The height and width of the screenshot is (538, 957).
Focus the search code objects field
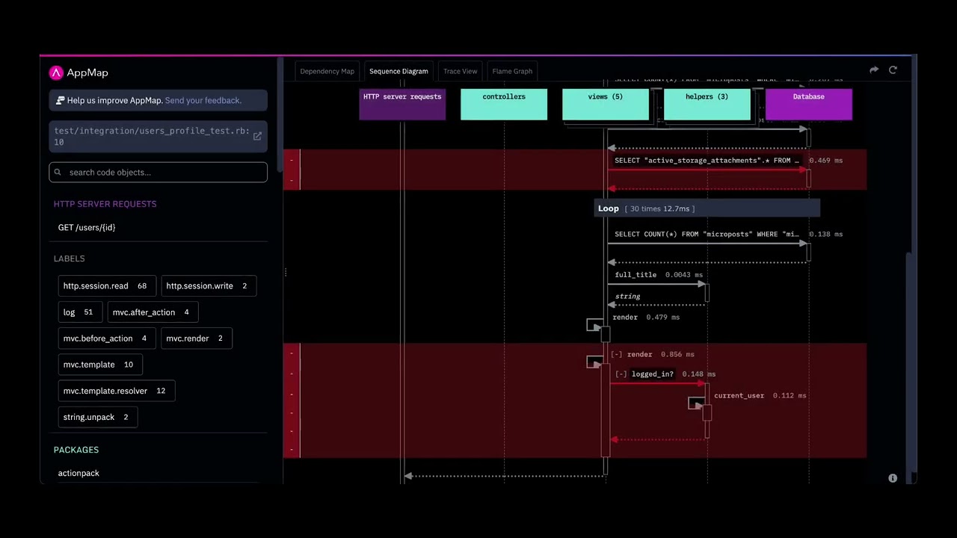tap(158, 173)
